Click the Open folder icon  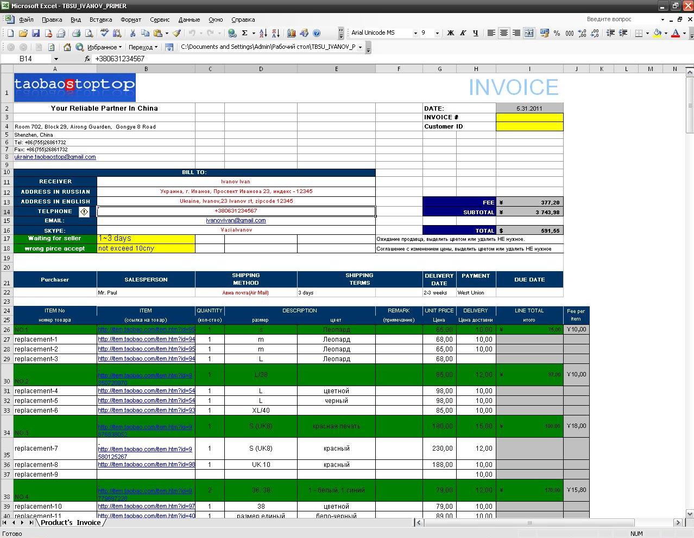(x=23, y=33)
